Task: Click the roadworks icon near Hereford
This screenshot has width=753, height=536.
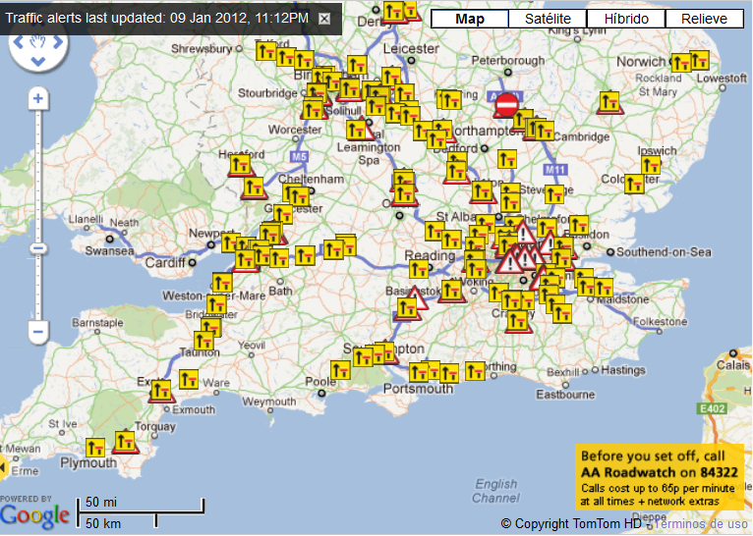Action: click(239, 165)
